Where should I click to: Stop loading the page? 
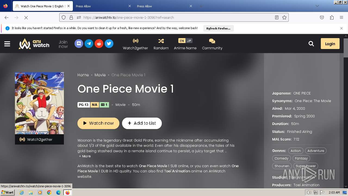pyautogui.click(x=26, y=17)
